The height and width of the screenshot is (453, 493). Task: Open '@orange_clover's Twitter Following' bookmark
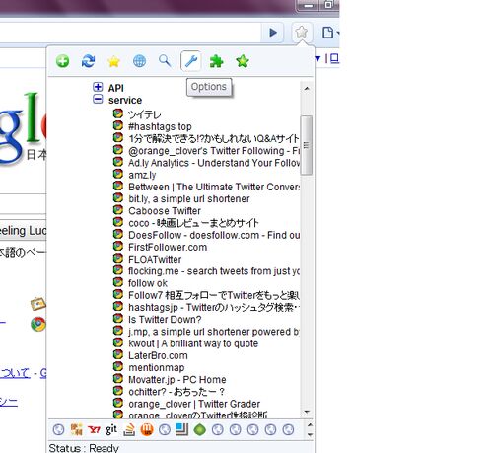pyautogui.click(x=214, y=151)
